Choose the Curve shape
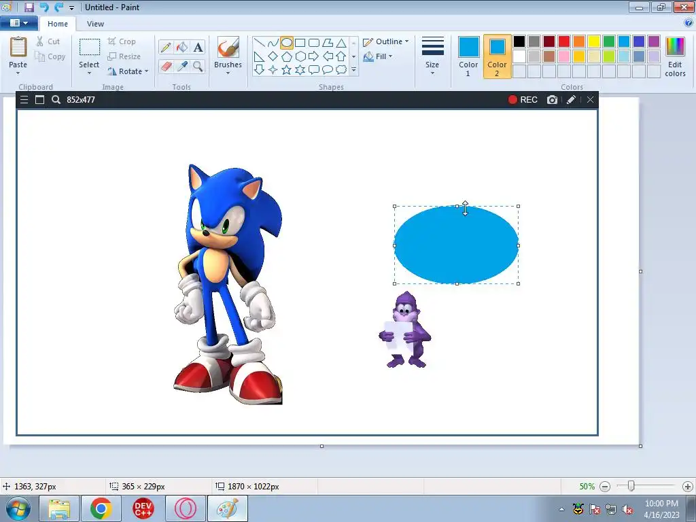This screenshot has height=522, width=696. pyautogui.click(x=273, y=43)
